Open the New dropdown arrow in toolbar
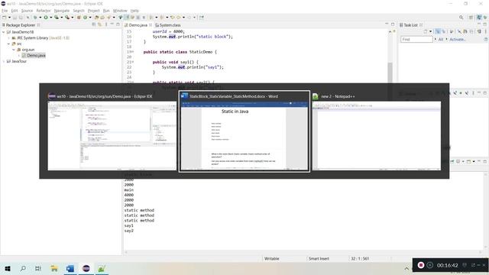This screenshot has height=275, width=489. 9,18
